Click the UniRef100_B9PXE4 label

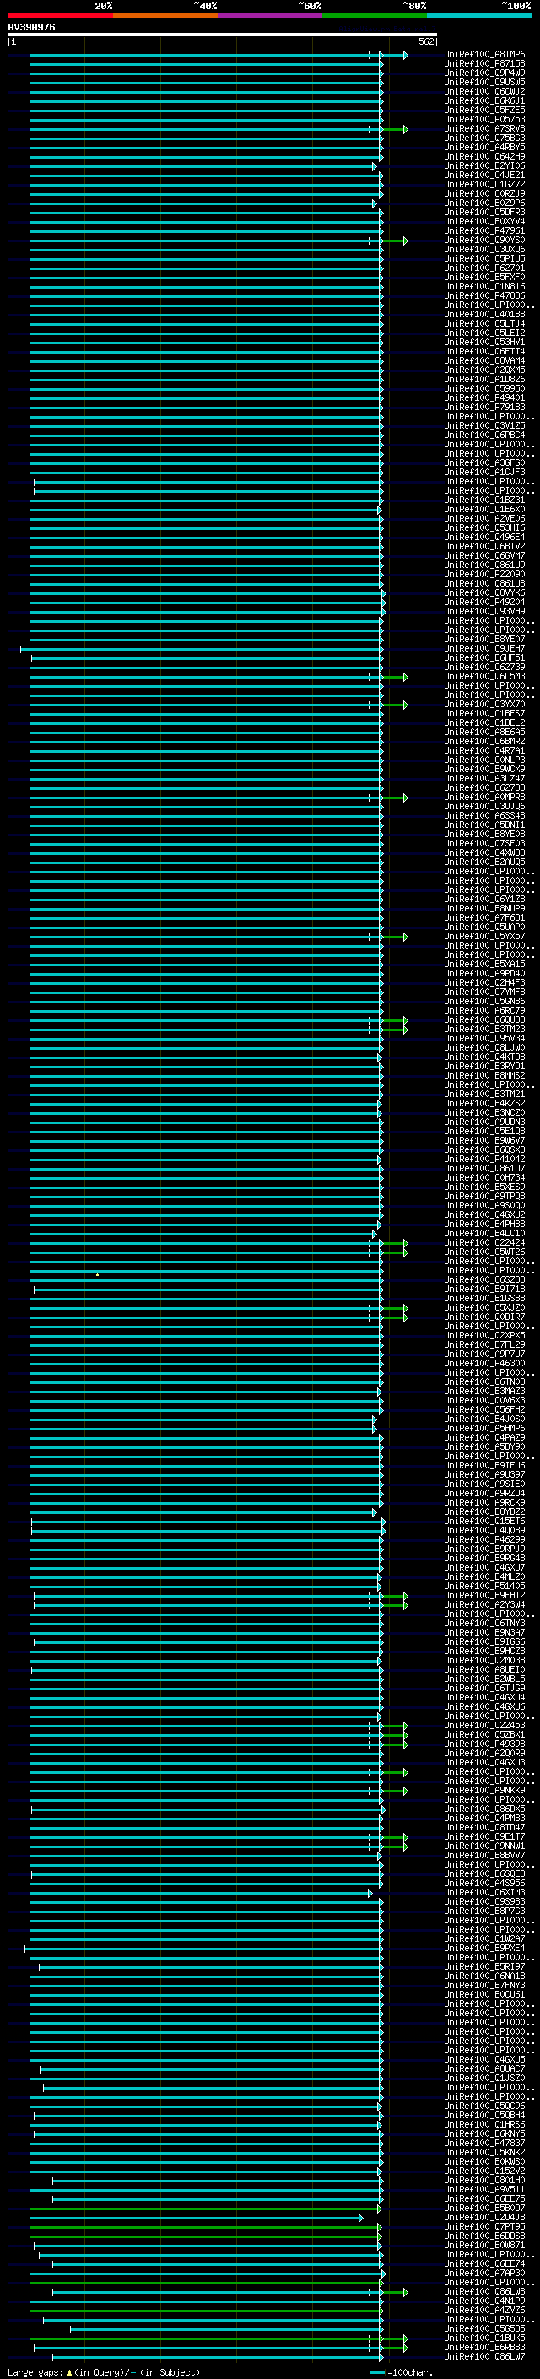point(484,1948)
